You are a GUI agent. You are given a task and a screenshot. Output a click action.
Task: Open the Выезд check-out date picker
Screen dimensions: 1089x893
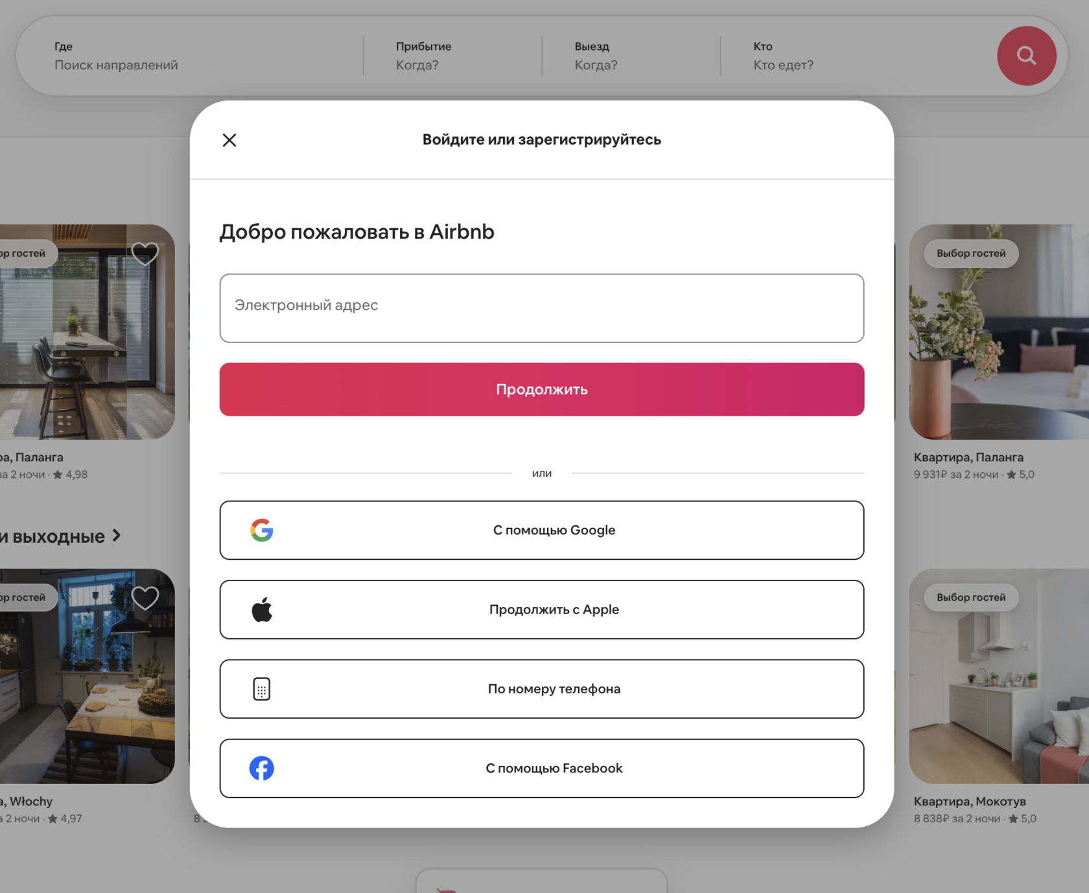tap(631, 56)
